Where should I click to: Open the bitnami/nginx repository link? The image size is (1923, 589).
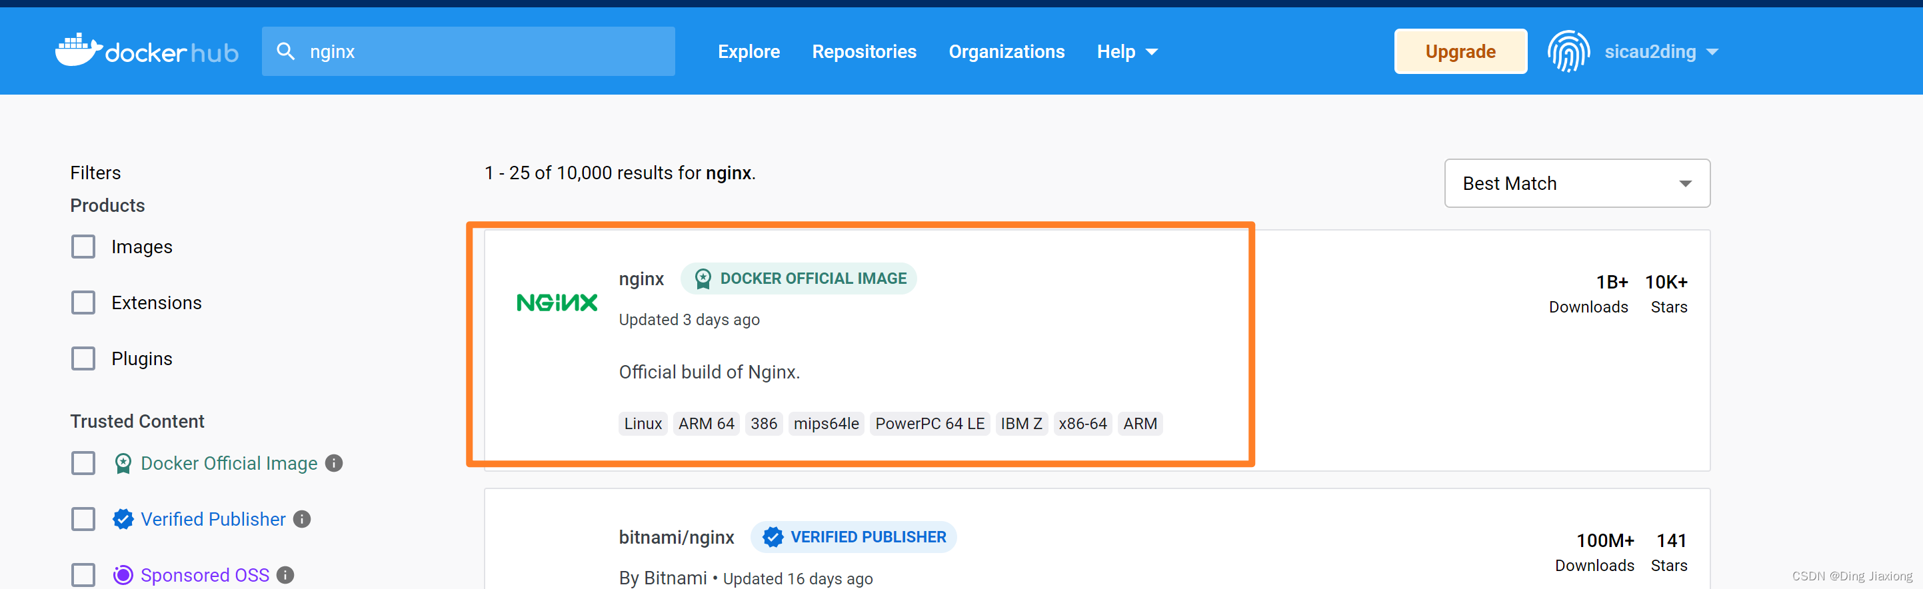point(676,538)
